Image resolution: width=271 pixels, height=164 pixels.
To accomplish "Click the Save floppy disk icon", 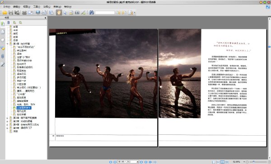I will [x=11, y=13].
